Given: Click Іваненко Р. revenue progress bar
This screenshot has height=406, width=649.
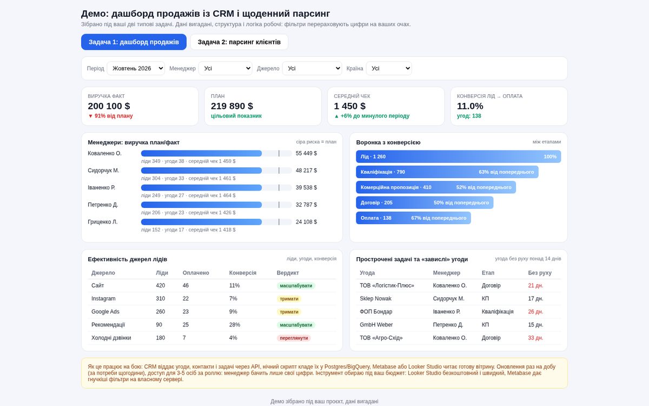Looking at the screenshot, I should (216, 188).
